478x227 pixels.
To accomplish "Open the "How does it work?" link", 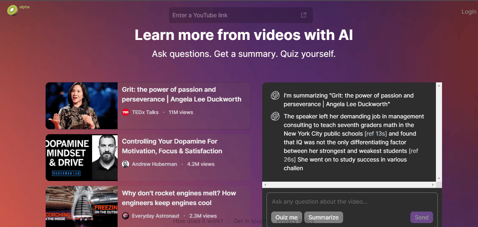I will click(198, 221).
